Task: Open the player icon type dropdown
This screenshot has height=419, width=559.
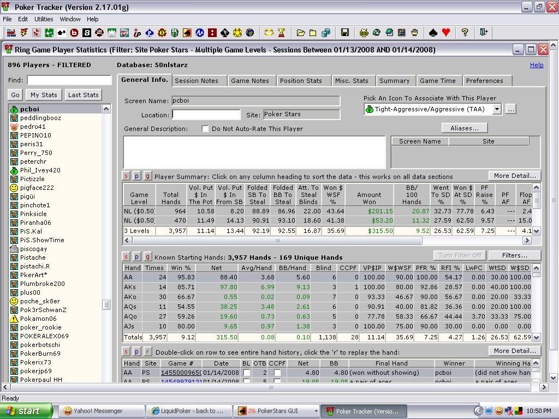Action: tap(497, 109)
